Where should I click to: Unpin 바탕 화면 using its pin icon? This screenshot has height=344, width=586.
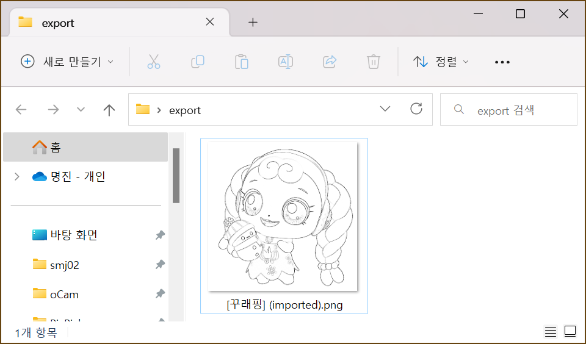point(160,235)
